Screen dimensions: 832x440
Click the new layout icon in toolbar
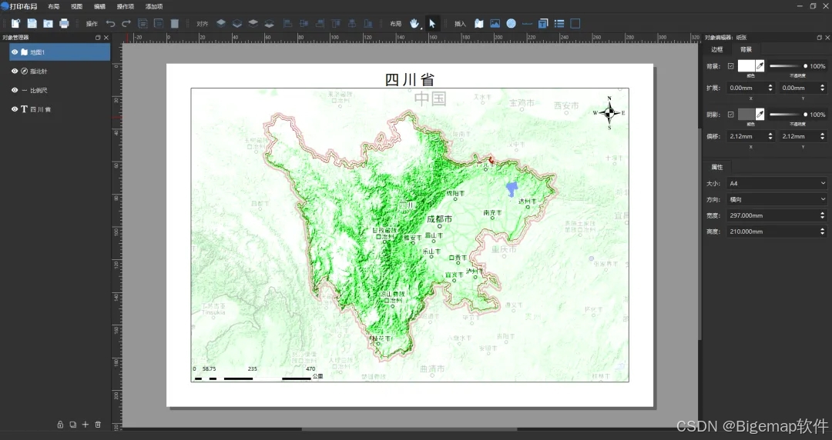(x=16, y=23)
